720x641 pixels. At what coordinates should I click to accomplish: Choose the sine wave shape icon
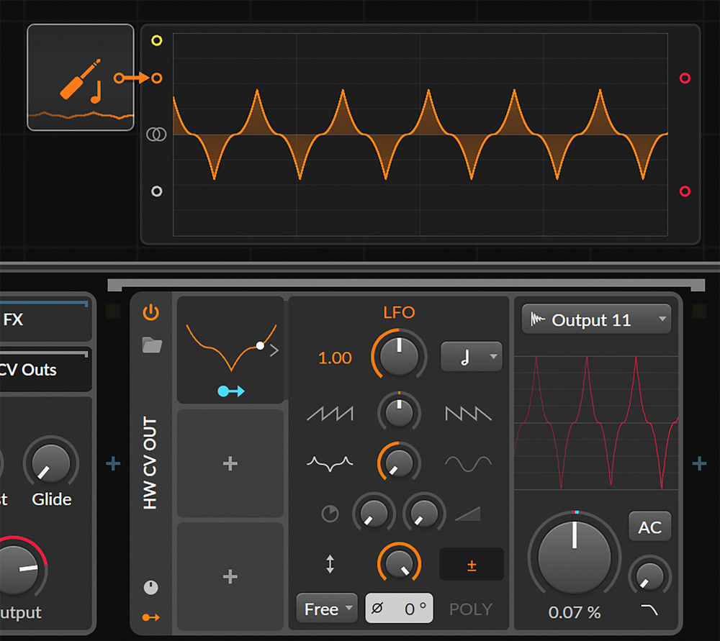coord(468,462)
